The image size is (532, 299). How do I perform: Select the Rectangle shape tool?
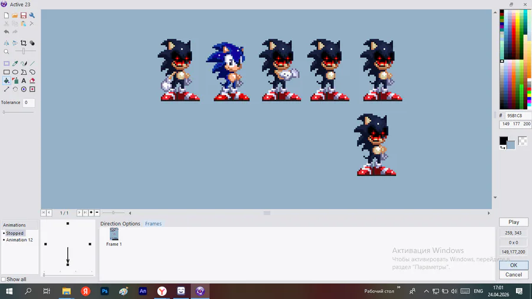[7, 72]
